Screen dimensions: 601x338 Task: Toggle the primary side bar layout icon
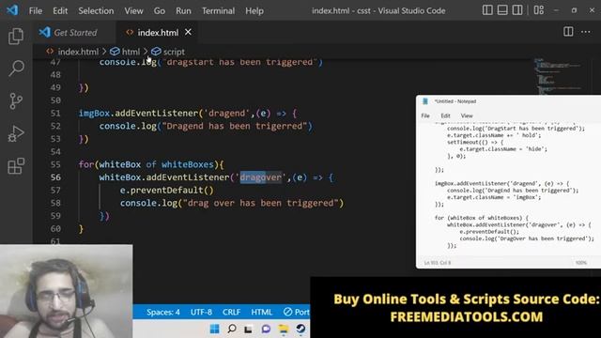487,10
